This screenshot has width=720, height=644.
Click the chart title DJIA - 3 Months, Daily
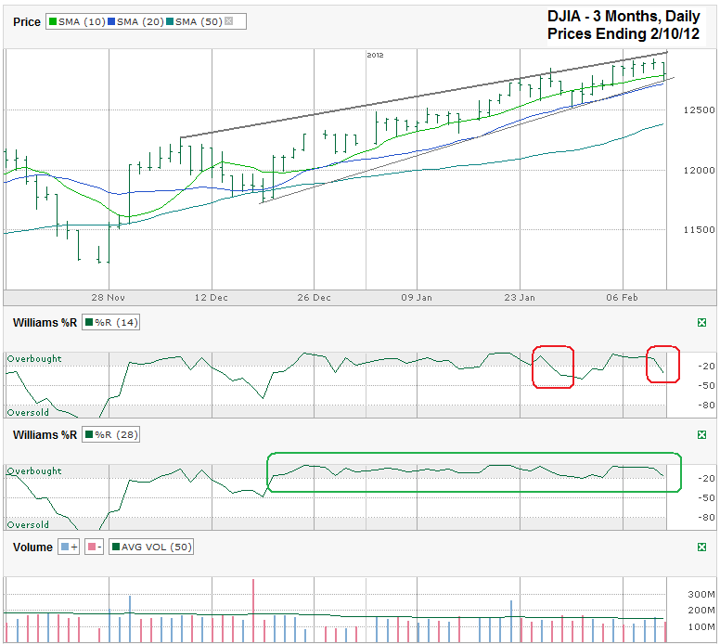(x=624, y=16)
